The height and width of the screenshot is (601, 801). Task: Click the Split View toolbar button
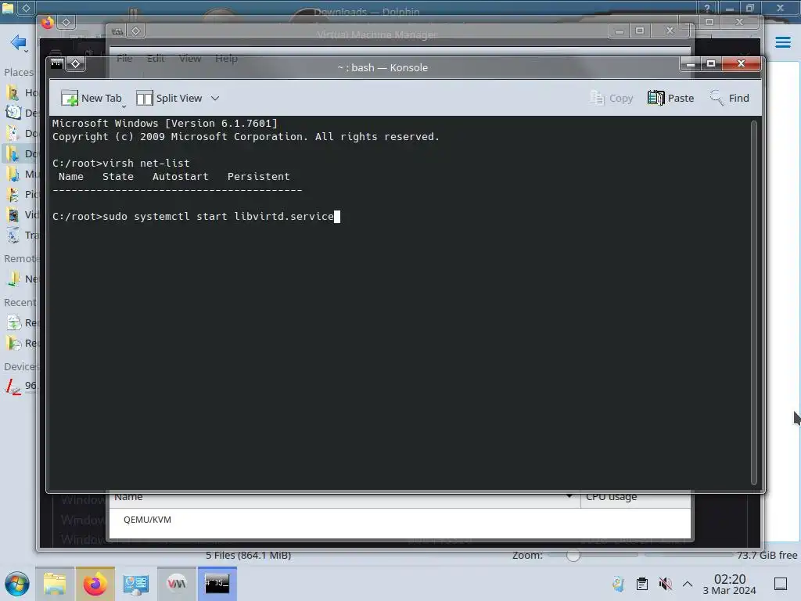point(169,98)
